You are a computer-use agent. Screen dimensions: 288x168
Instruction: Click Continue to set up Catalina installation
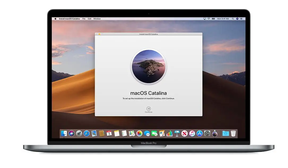[x=148, y=109]
